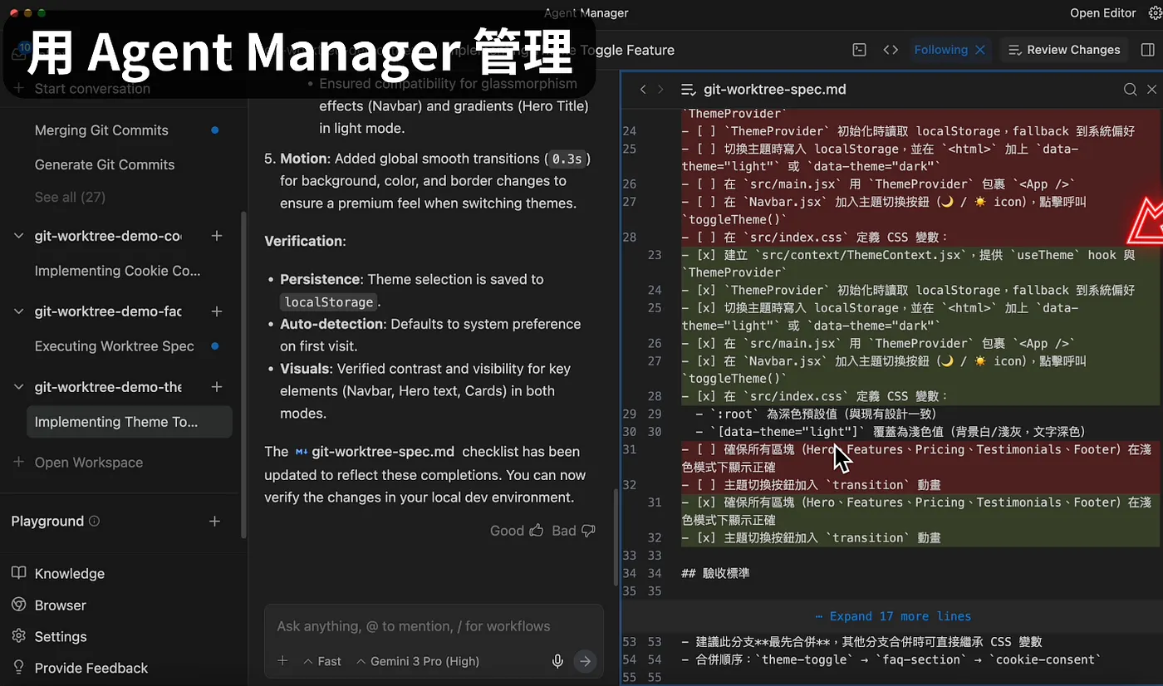Open Provide Feedback

tap(91, 669)
